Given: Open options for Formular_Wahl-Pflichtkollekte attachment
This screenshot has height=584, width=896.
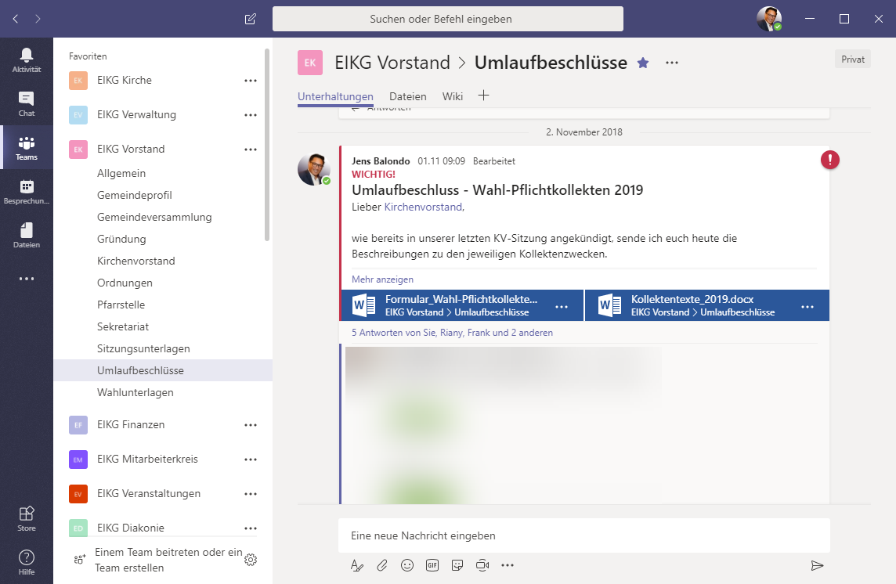Looking at the screenshot, I should 562,307.
